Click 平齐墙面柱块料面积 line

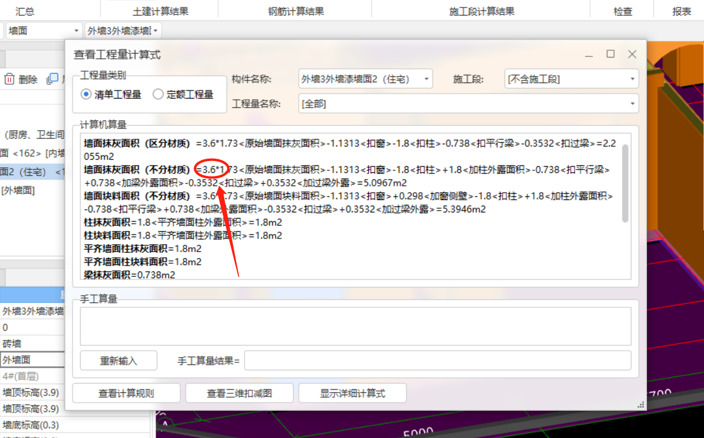143,261
